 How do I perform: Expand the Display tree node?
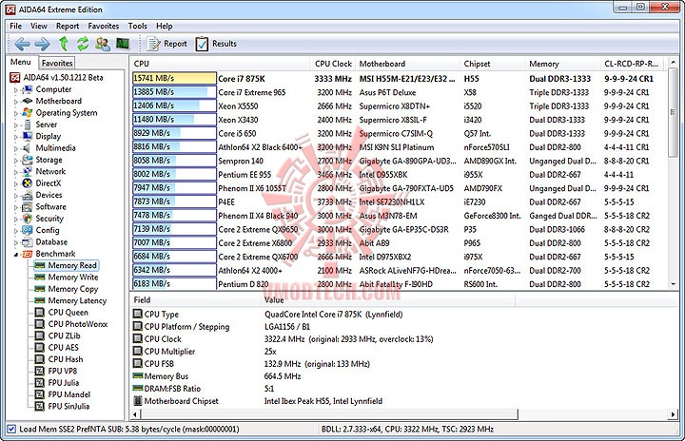coord(16,137)
